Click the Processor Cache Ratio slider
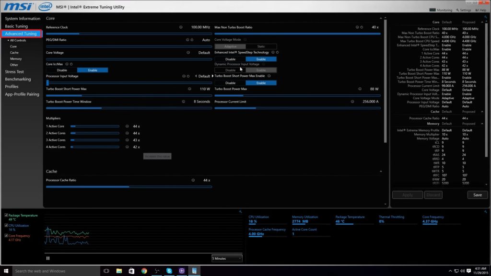Screen dimensions: 491x276 pyautogui.click(x=129, y=187)
